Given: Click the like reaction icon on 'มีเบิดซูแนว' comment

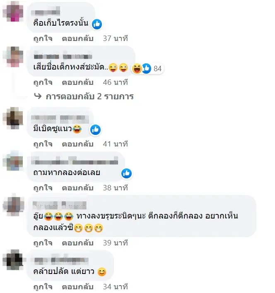Looking at the screenshot, I should 96,130.
